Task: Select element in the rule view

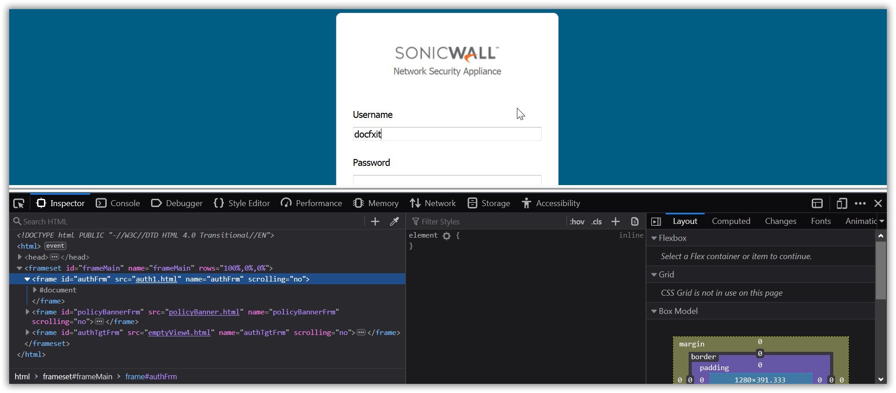Action: coord(423,235)
